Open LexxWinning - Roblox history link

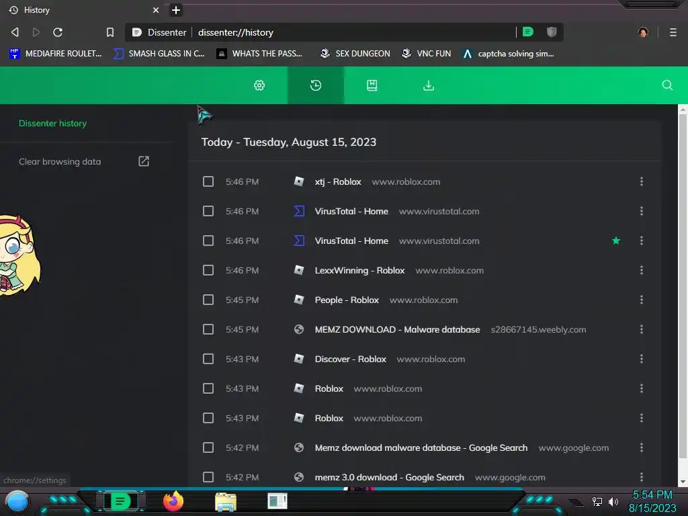point(359,270)
